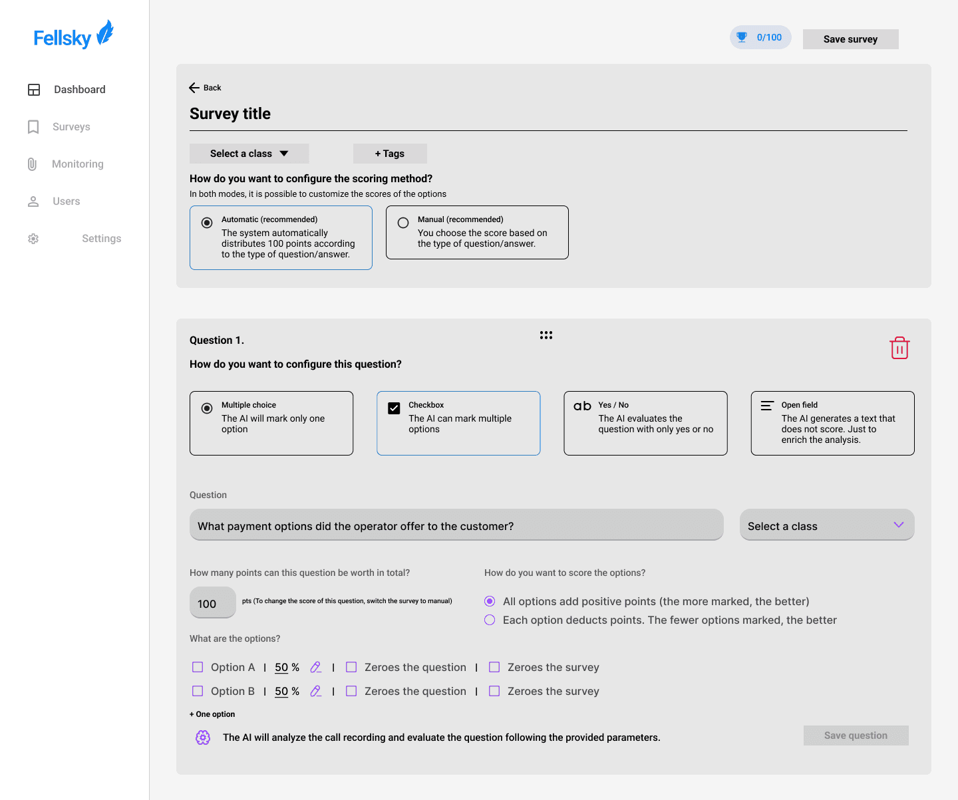Click the pencil edit icon for Option B
Image resolution: width=958 pixels, height=800 pixels.
pyautogui.click(x=316, y=691)
